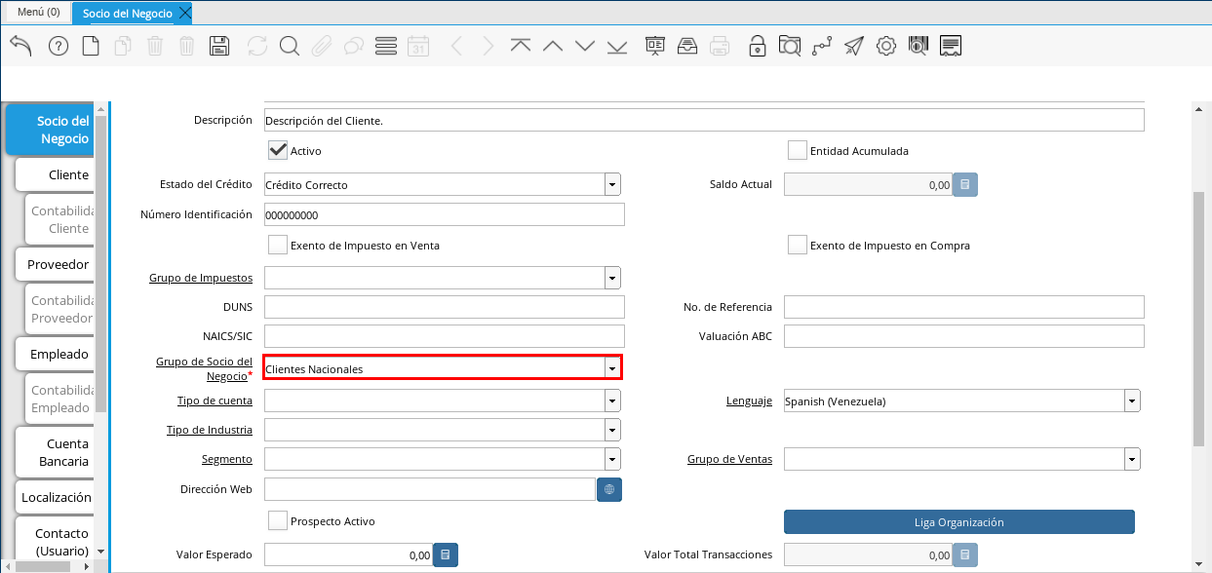This screenshot has height=573, width=1212.
Task: Click the Workflow nodes icon in toolbar
Action: coord(822,46)
